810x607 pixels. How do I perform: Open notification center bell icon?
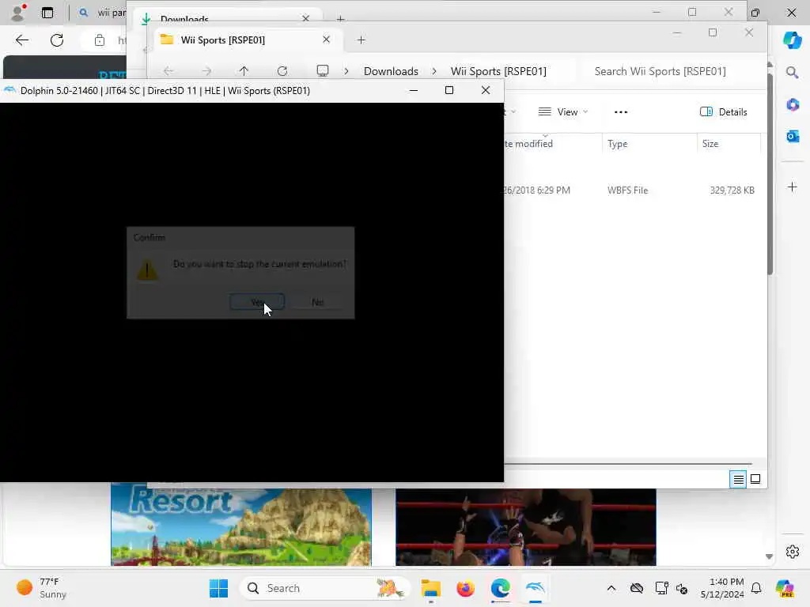coord(756,588)
